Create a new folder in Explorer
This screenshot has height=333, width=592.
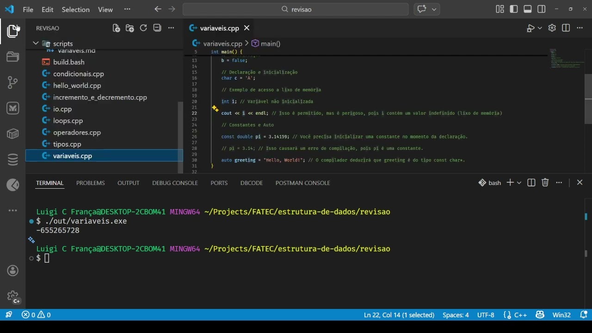130,28
